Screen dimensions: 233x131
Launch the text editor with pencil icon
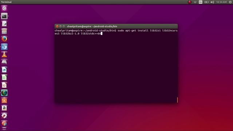point(4,24)
